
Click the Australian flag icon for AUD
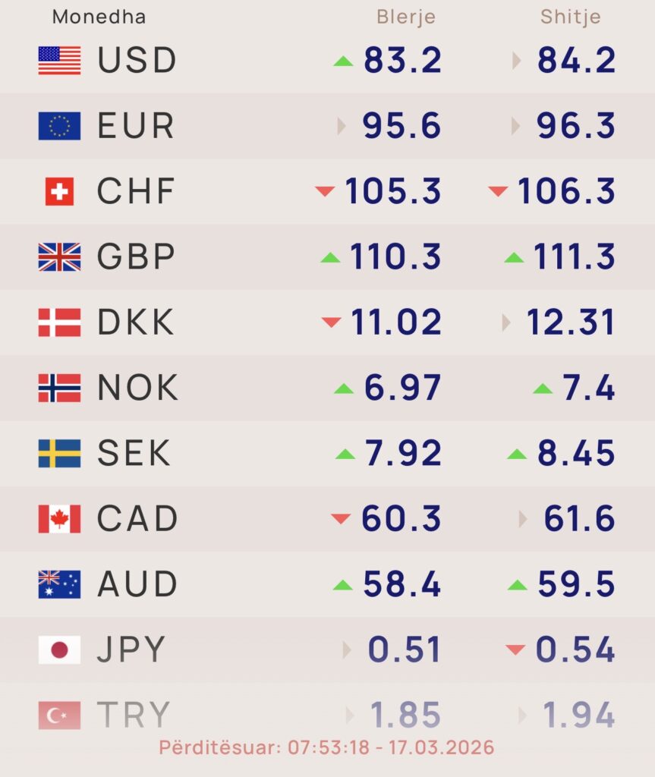coord(59,584)
